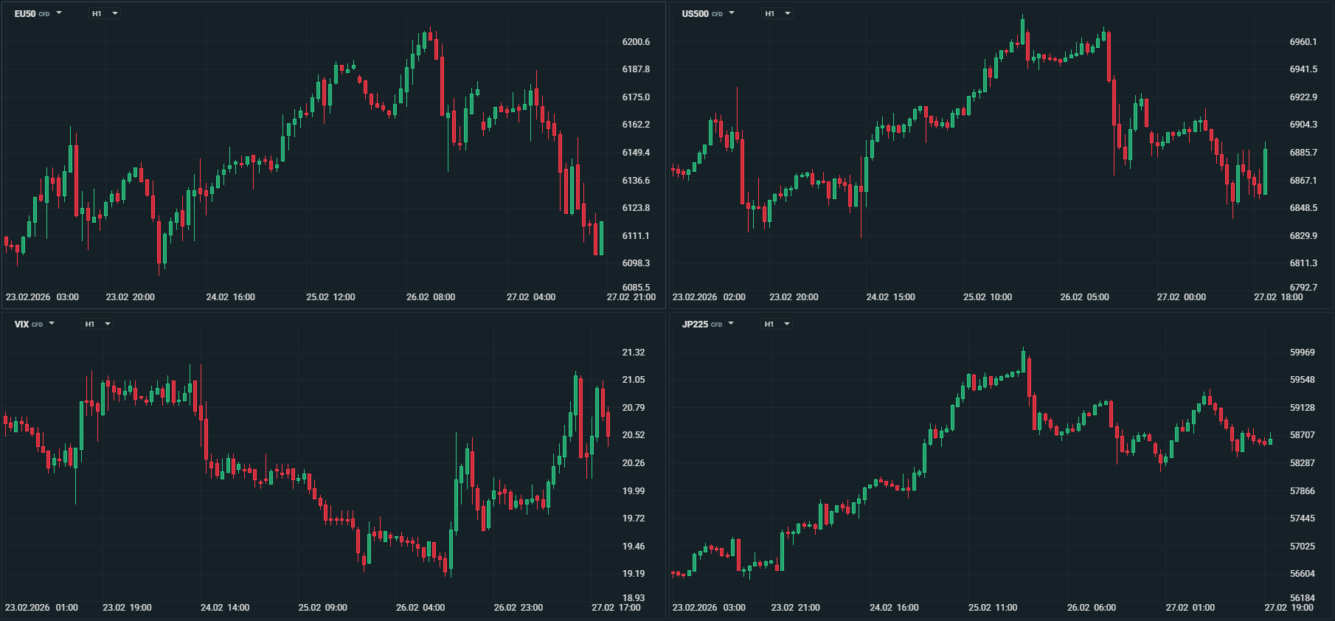This screenshot has height=621, width=1335.
Task: Click the 27.02 18:00 label on US500 time axis
Action: pos(1278,297)
